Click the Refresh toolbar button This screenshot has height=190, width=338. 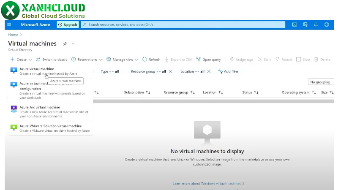click(x=151, y=60)
